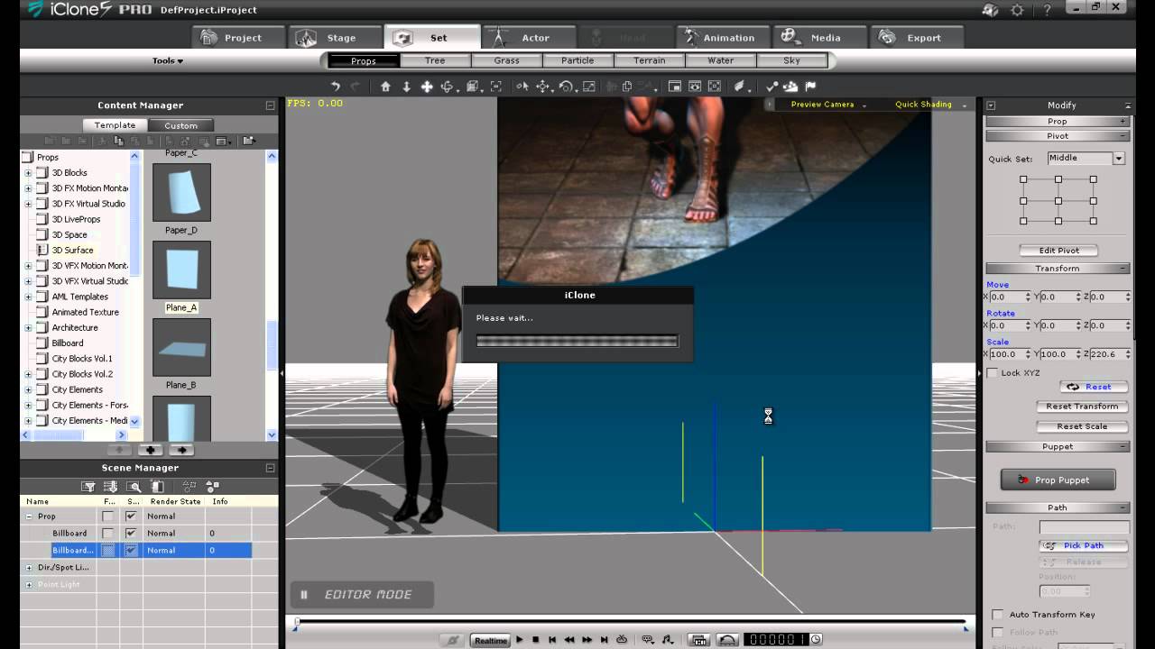Click the Plane_A thumbnail
The image size is (1155, 649).
181,270
